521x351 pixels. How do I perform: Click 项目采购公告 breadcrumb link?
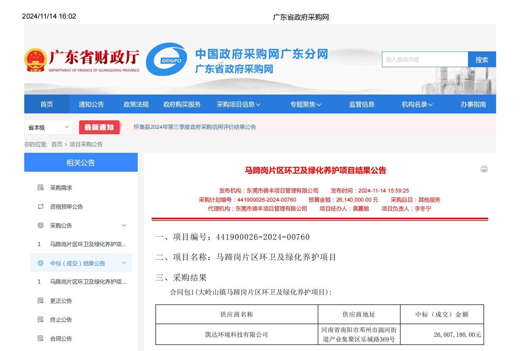click(x=86, y=144)
